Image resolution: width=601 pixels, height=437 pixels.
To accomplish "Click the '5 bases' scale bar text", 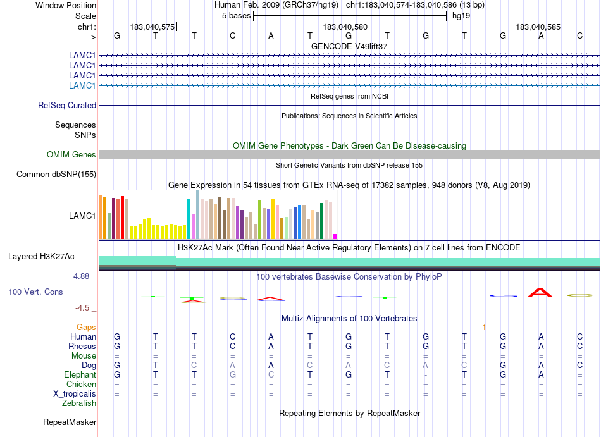I will tap(236, 16).
